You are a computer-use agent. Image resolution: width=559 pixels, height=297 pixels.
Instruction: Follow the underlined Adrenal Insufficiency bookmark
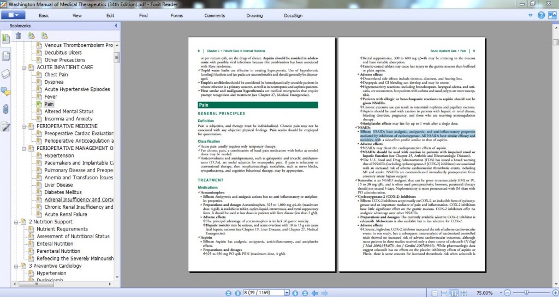click(79, 199)
